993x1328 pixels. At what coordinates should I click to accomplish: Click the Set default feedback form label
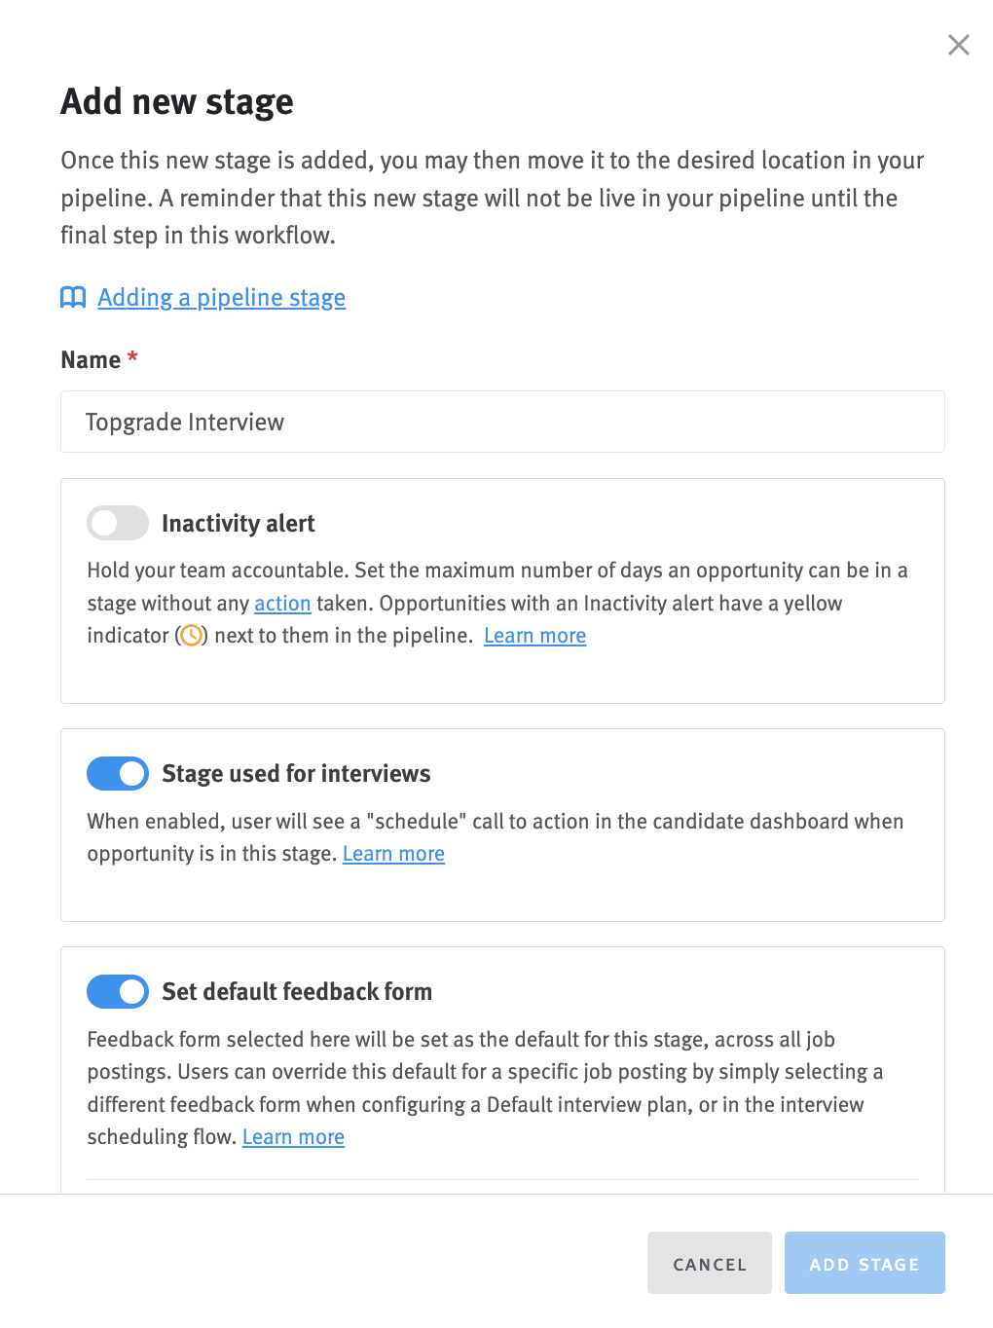pos(297,992)
